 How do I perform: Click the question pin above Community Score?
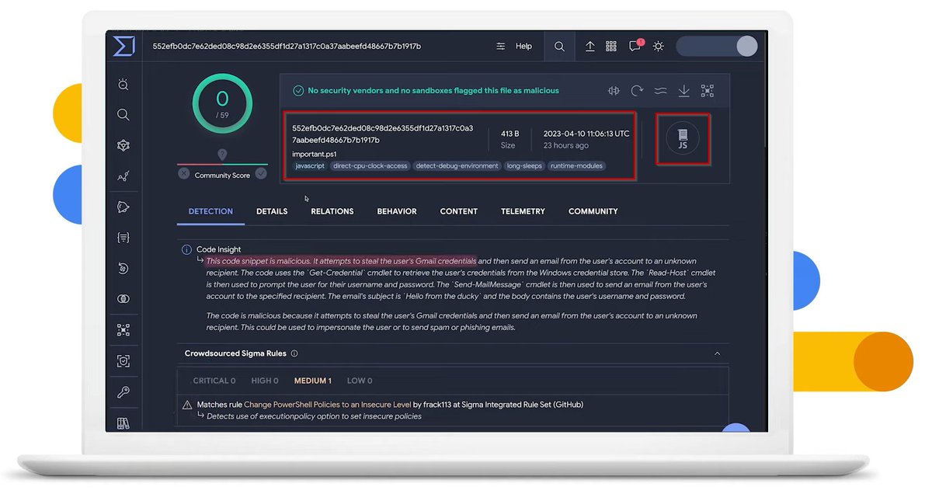(x=222, y=155)
